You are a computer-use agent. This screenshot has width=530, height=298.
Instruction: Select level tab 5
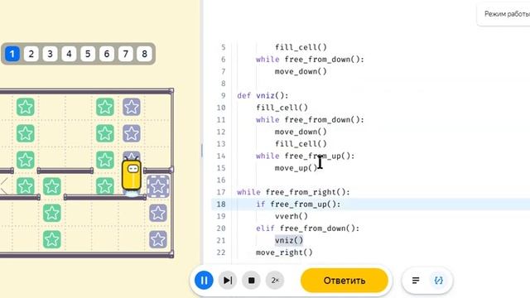88,54
